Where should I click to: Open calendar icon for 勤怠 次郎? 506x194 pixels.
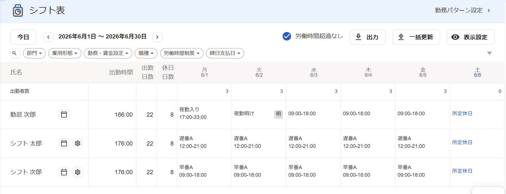pyautogui.click(x=64, y=114)
